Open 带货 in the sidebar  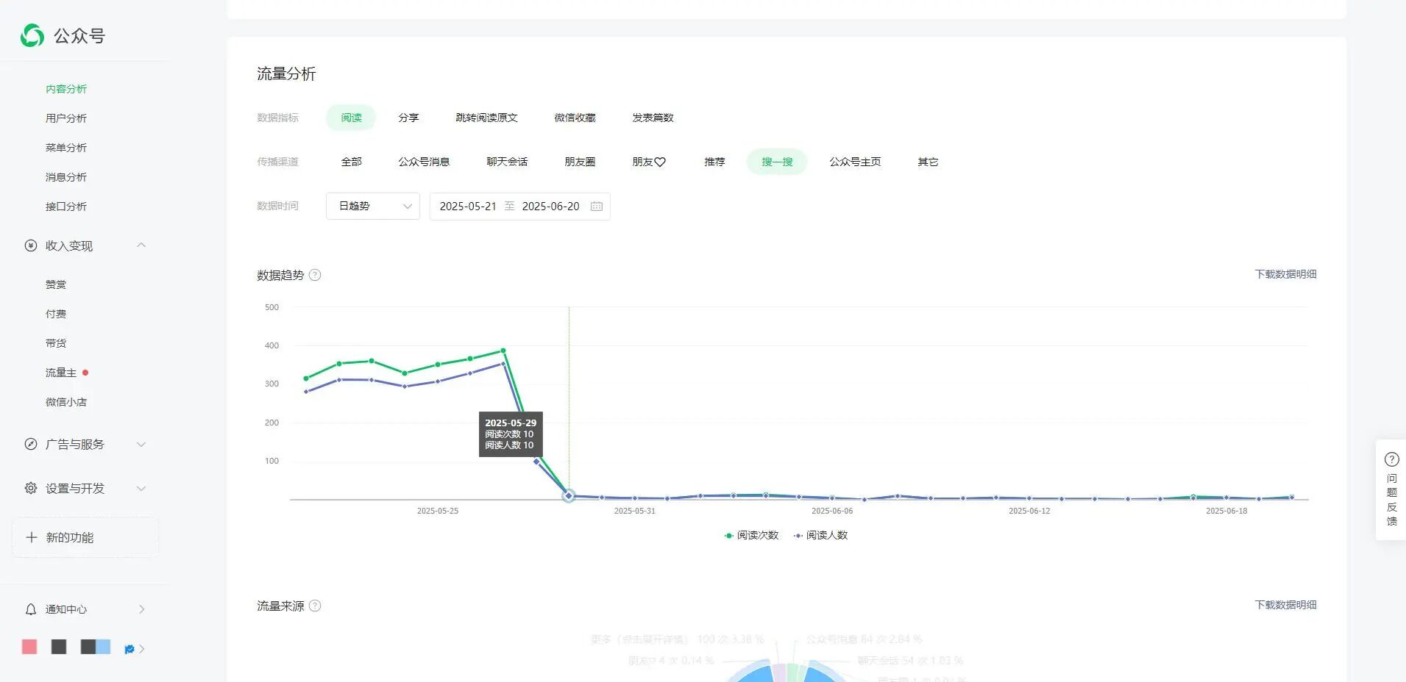56,343
